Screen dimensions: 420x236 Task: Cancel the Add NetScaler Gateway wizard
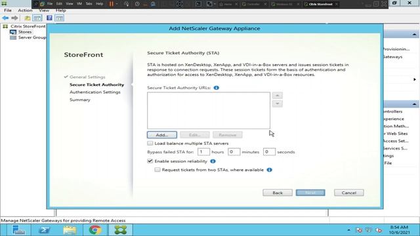pyautogui.click(x=348, y=193)
